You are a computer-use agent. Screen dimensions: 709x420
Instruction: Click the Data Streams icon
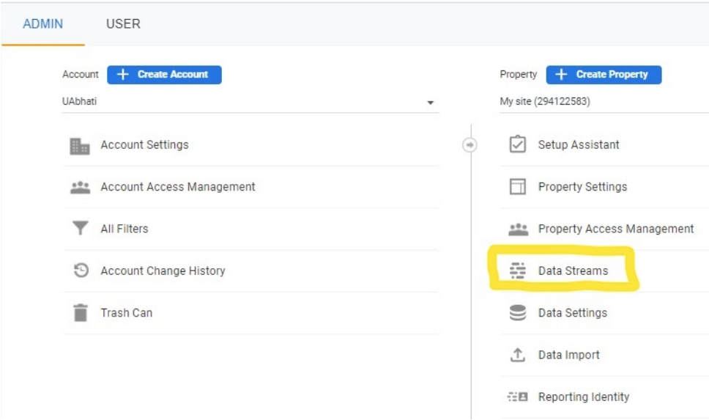pos(518,270)
